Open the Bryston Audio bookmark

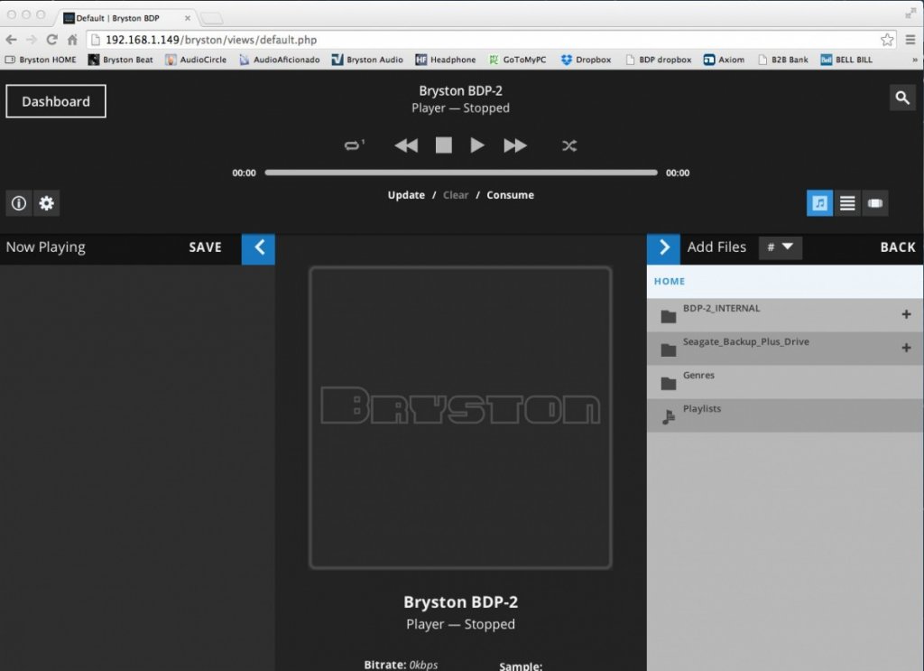[367, 60]
